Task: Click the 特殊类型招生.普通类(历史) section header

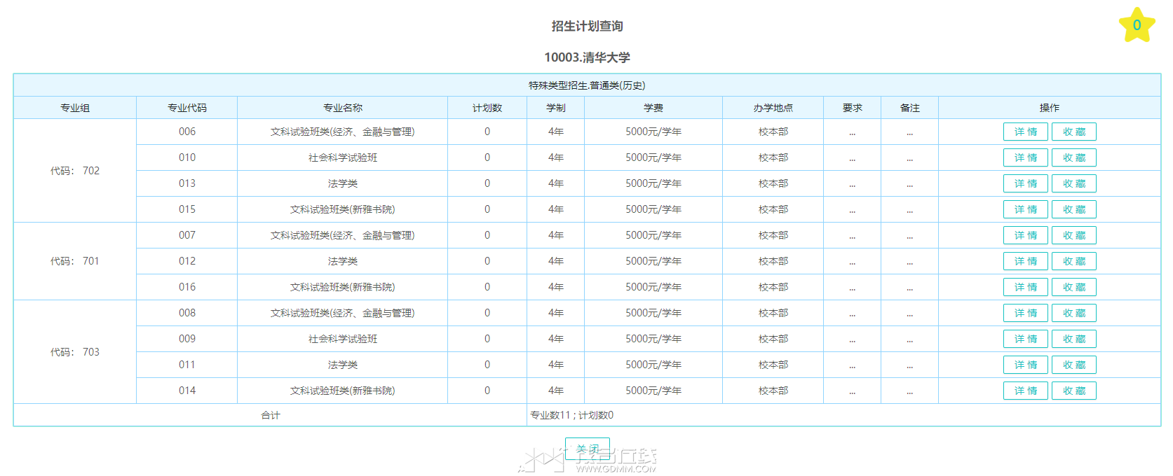Action: tap(587, 85)
